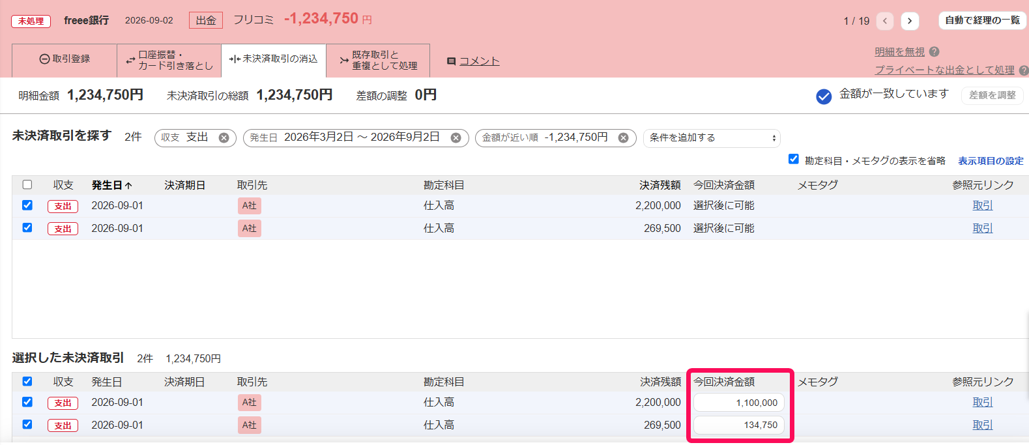Open the 取引 link for the 2,200,000 search result
This screenshot has width=1029, height=445.
click(983, 205)
